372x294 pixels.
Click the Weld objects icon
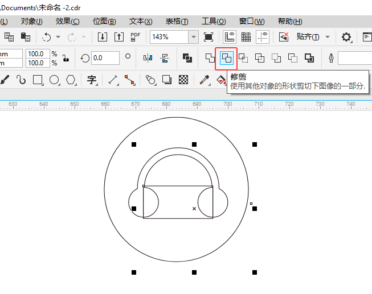[x=210, y=58]
